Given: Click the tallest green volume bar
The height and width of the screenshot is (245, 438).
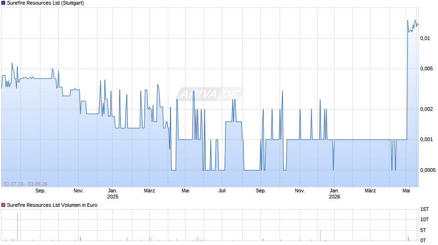Looking at the screenshot, I should (x=17, y=227).
